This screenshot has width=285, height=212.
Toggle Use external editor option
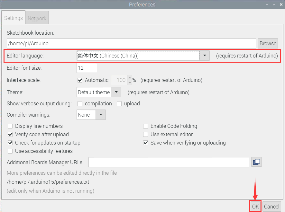(x=146, y=135)
